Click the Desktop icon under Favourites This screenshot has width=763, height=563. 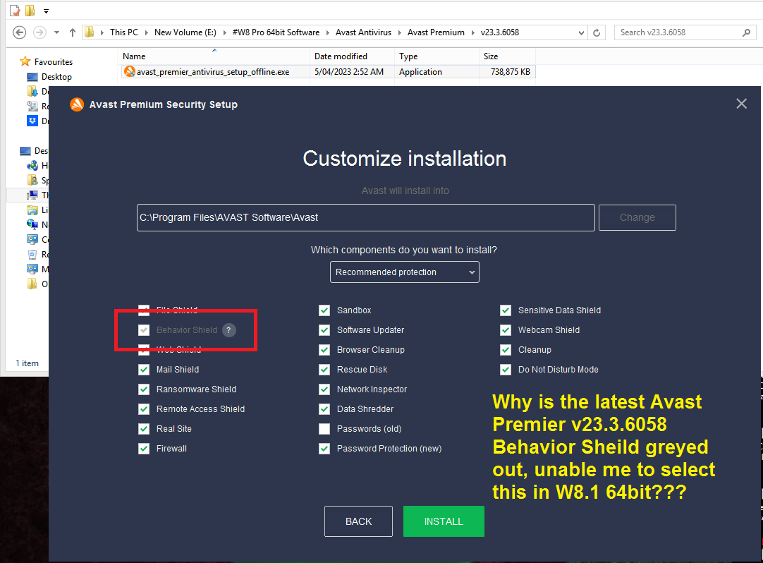32,77
